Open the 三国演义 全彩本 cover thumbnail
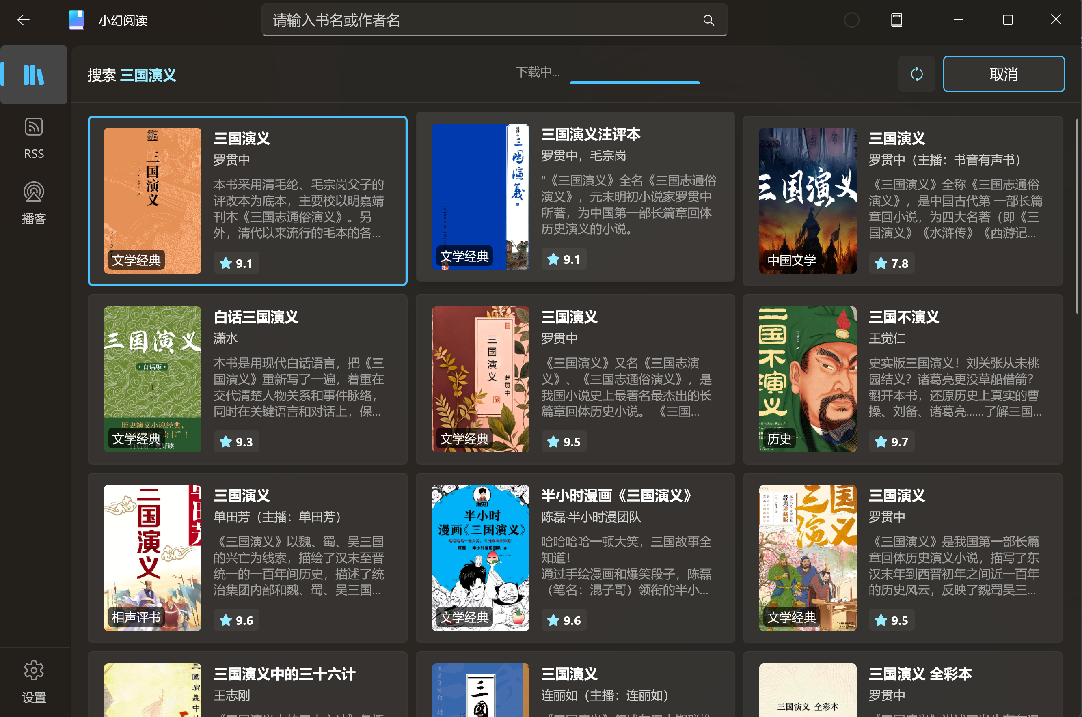This screenshot has width=1082, height=717. [x=808, y=690]
